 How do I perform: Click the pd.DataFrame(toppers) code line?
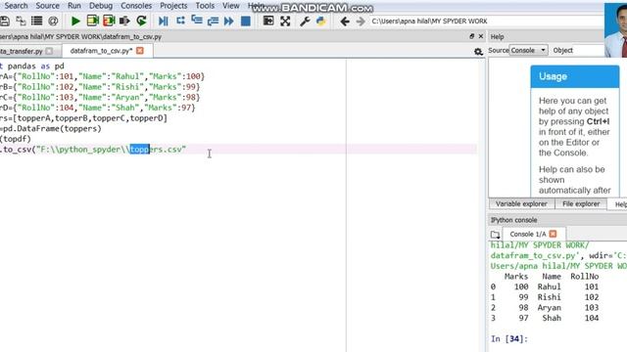[50, 128]
